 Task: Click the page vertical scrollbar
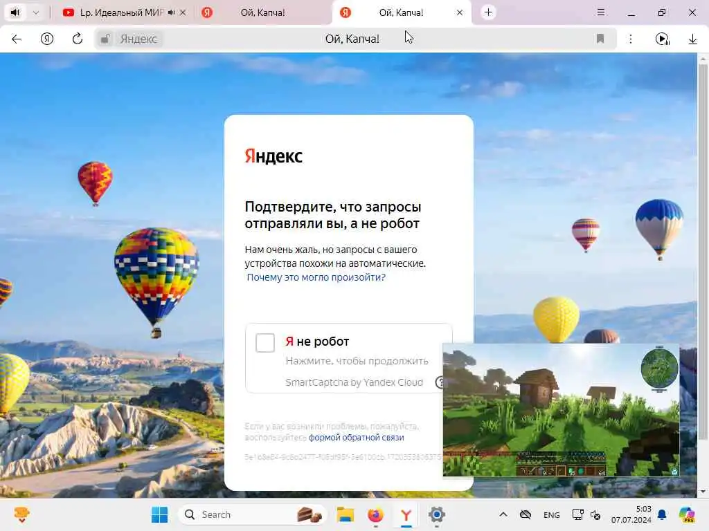point(703,252)
